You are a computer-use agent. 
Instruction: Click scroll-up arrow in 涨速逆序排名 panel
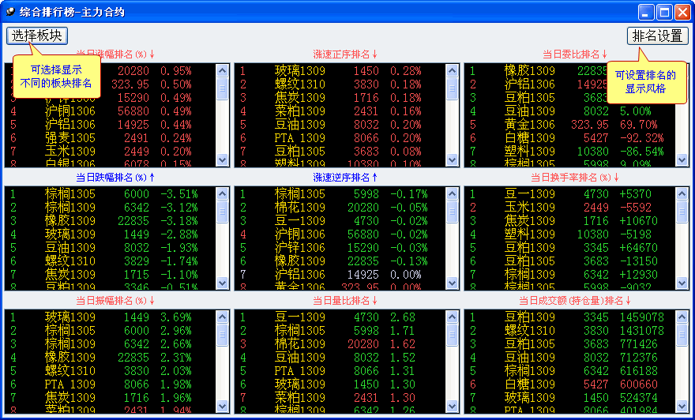(x=453, y=193)
